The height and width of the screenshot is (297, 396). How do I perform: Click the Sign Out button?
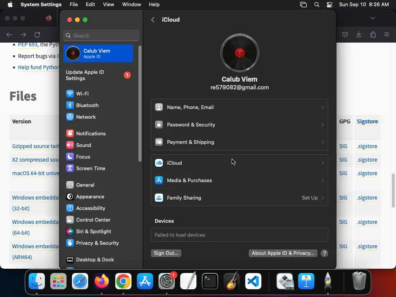(x=166, y=253)
